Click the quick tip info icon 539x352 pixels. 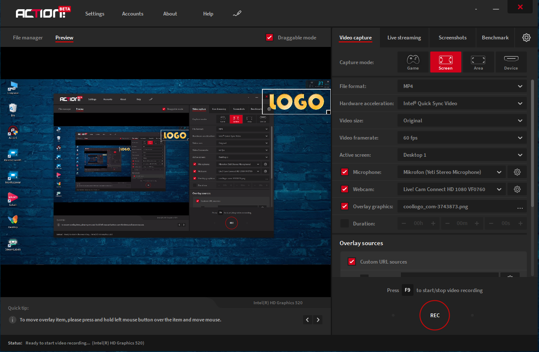pos(13,320)
